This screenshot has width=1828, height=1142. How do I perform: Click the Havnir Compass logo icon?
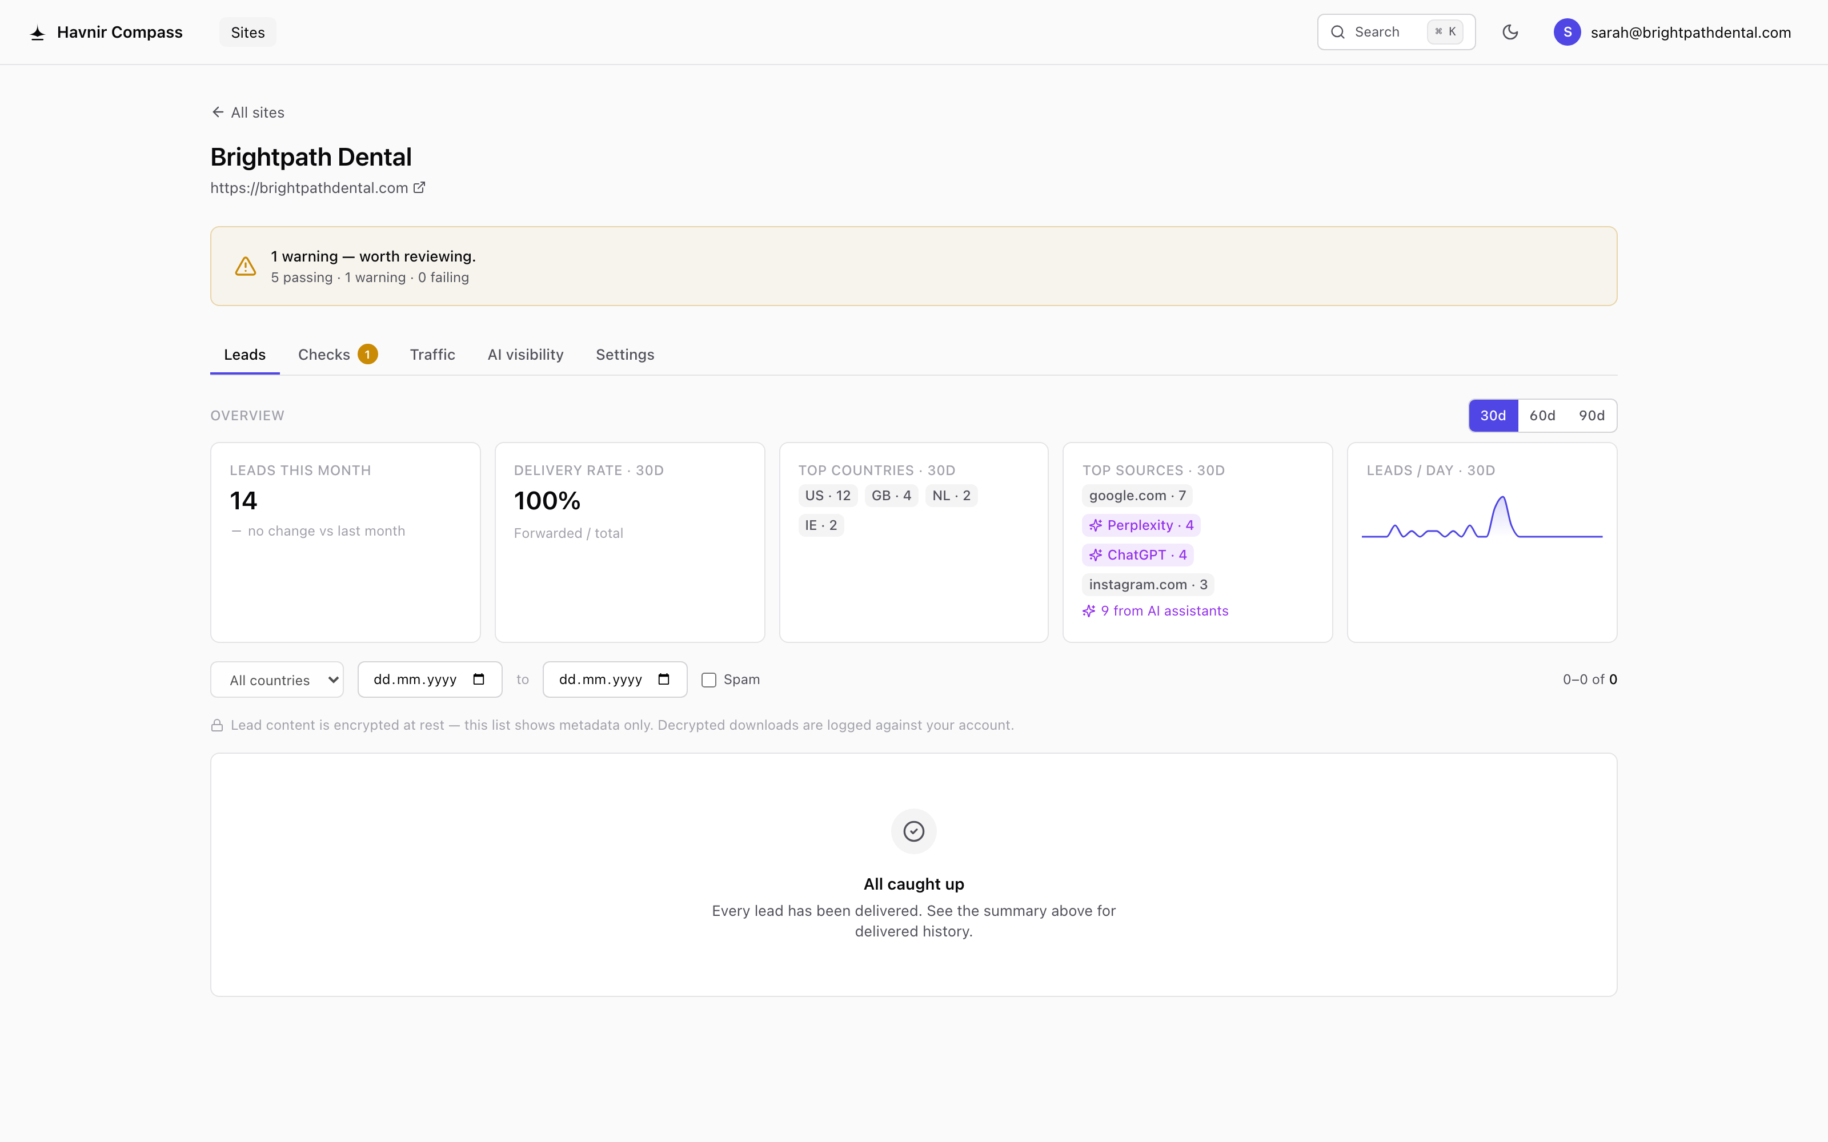[37, 33]
